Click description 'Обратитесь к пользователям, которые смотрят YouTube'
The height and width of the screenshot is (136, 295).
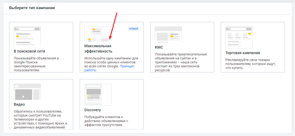(x=41, y=119)
